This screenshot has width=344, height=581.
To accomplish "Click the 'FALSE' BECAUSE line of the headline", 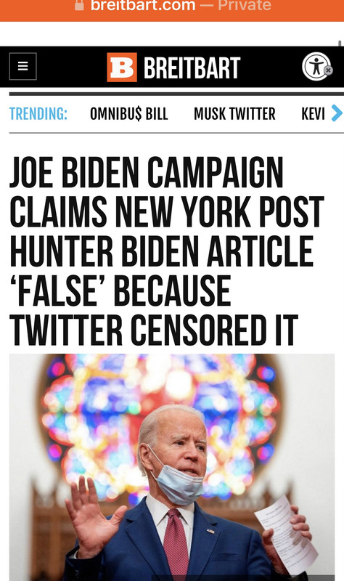I will tap(120, 290).
